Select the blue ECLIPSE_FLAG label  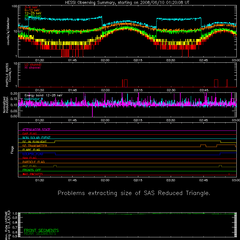coord(33,154)
